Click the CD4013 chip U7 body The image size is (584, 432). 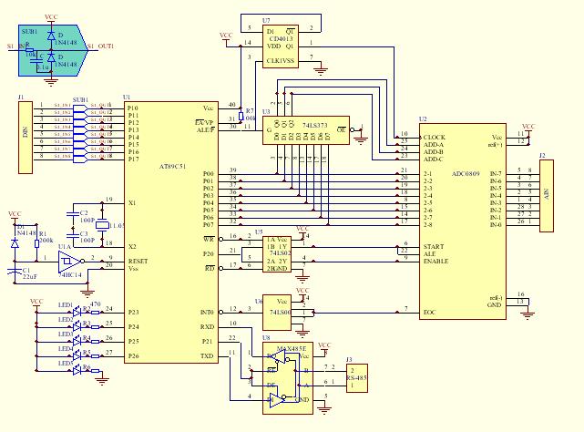click(x=281, y=46)
